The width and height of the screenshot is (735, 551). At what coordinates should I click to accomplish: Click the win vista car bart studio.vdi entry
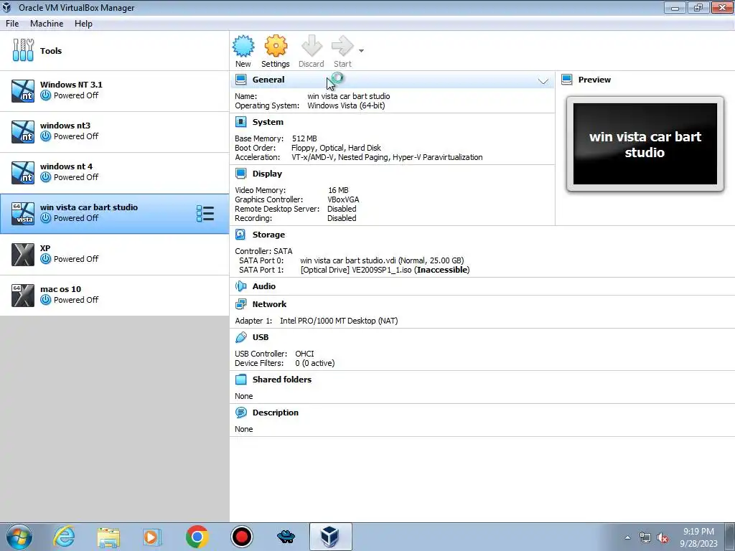click(x=382, y=260)
